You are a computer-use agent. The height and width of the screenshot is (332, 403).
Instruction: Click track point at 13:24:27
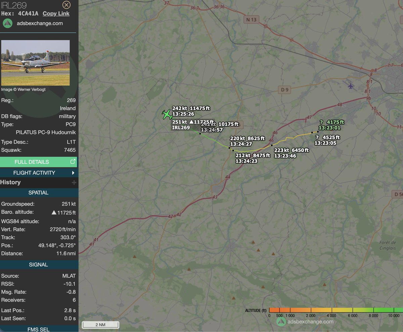tap(229, 148)
